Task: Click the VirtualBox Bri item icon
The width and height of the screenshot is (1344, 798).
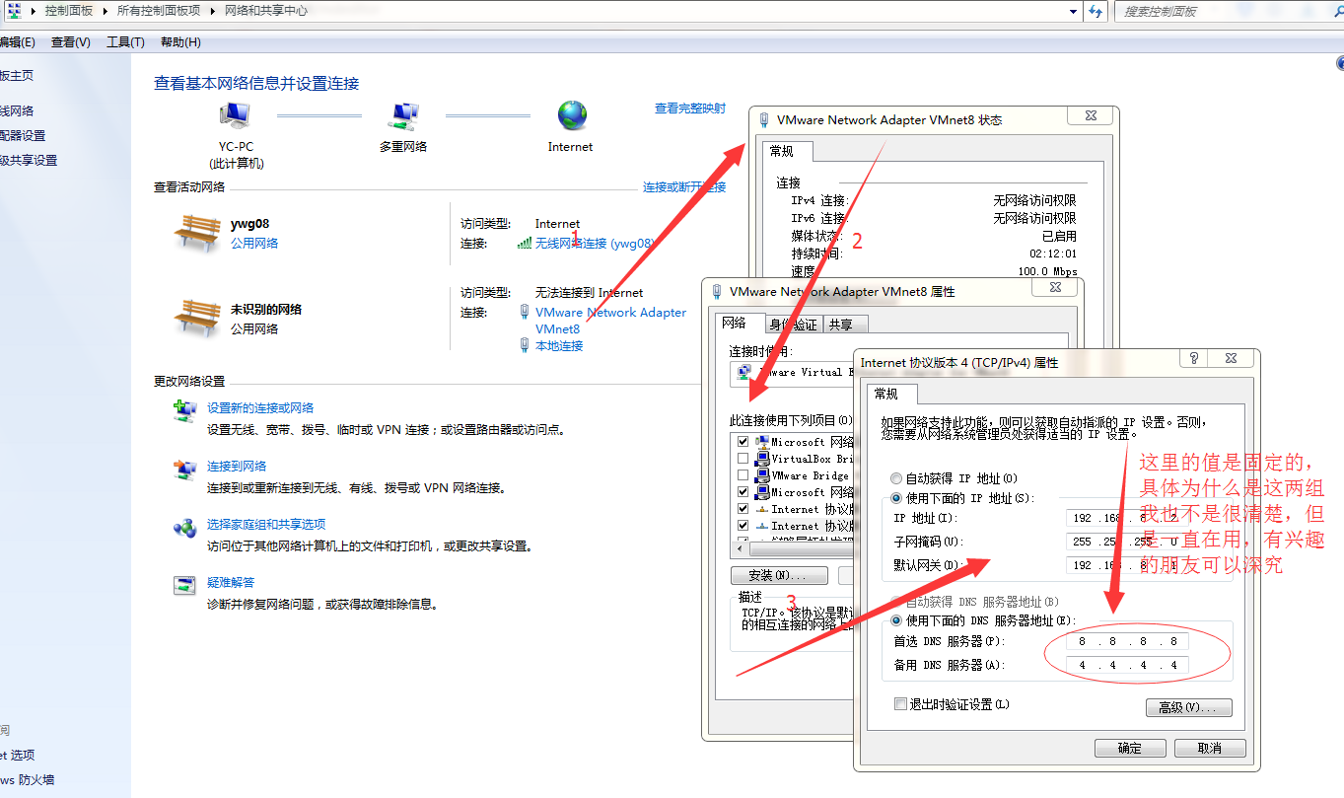Action: click(762, 459)
